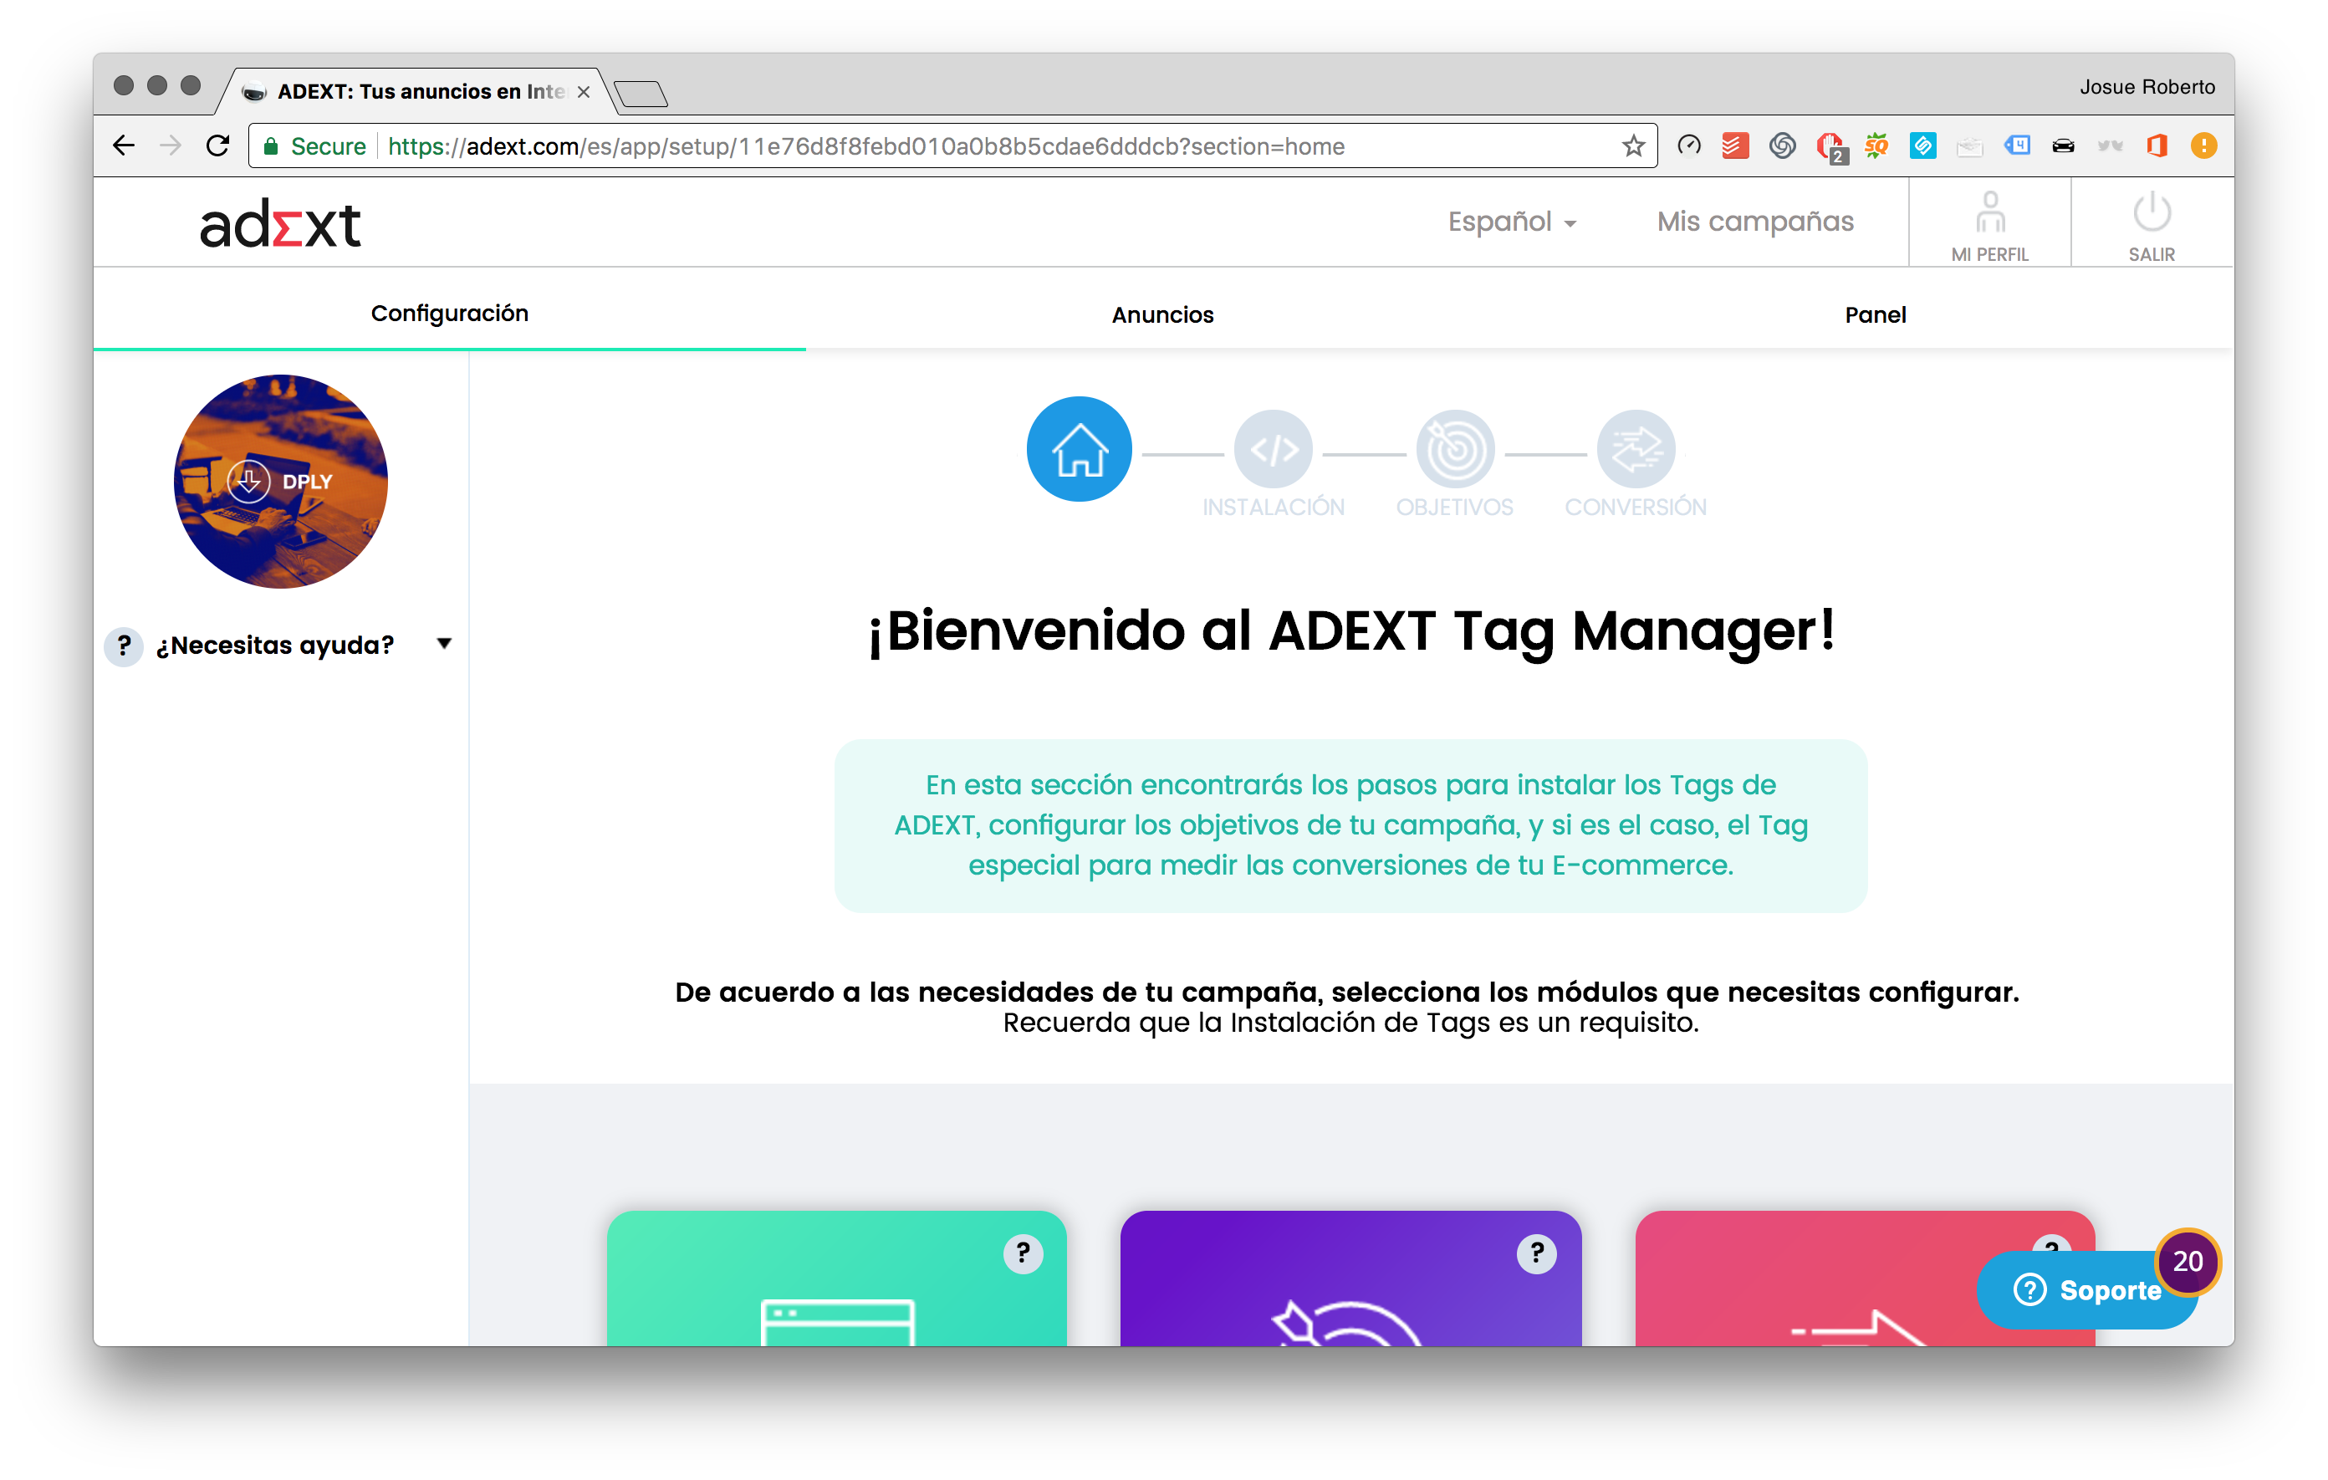Open the Soporte chat button
2328x1480 pixels.
[2086, 1289]
